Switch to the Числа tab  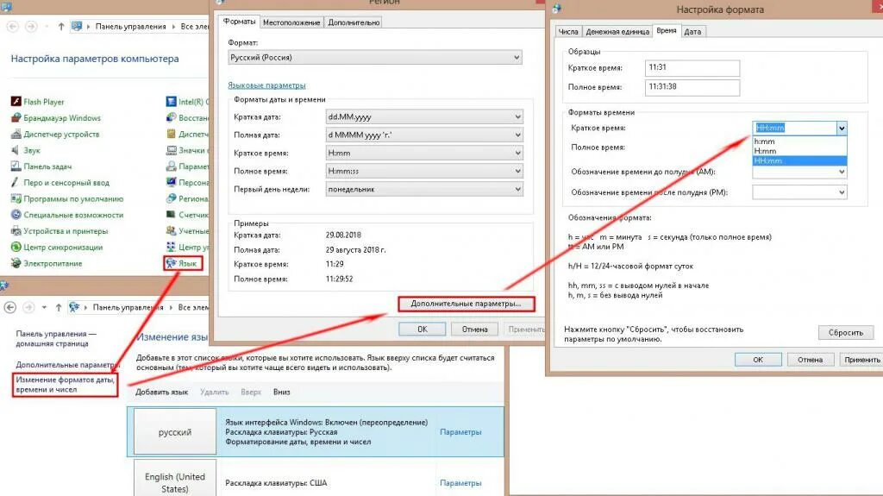click(x=568, y=32)
